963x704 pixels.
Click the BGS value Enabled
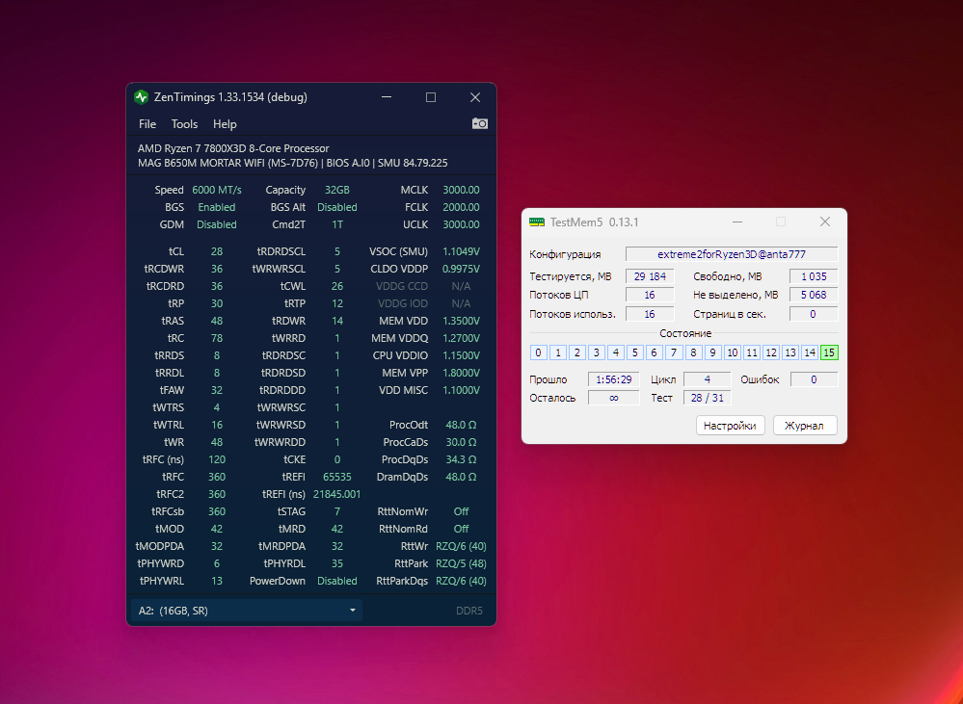click(217, 207)
